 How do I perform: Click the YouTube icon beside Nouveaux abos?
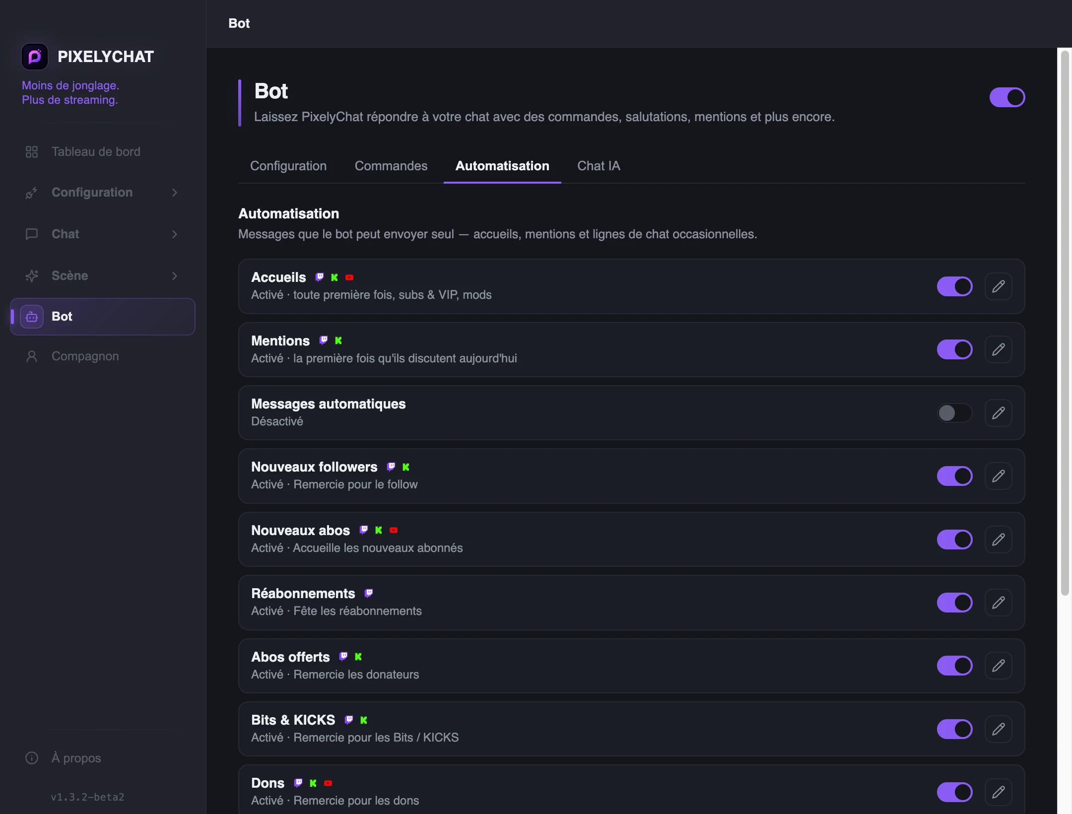pyautogui.click(x=394, y=530)
